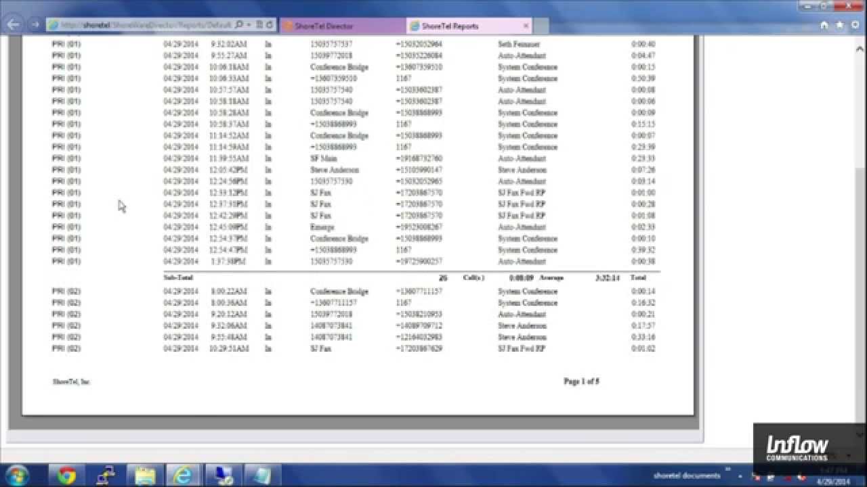Click the 'ShoreTel, Inc.' footer text
This screenshot has width=867, height=487.
click(71, 381)
